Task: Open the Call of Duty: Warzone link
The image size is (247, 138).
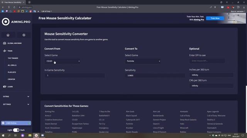Action: pyautogui.click(x=216, y=116)
